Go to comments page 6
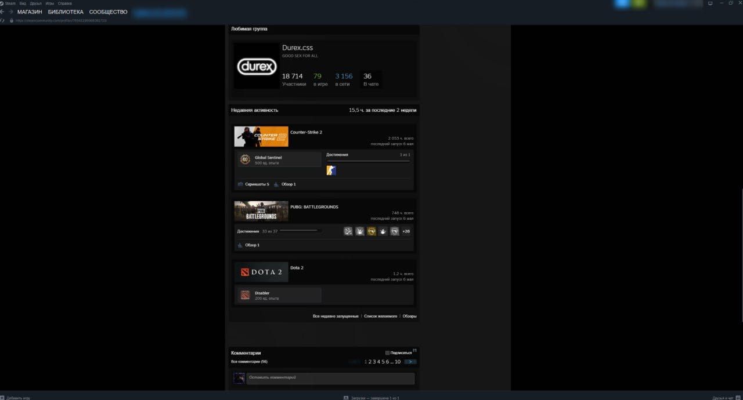Viewport: 743px width, 400px height. click(x=387, y=362)
